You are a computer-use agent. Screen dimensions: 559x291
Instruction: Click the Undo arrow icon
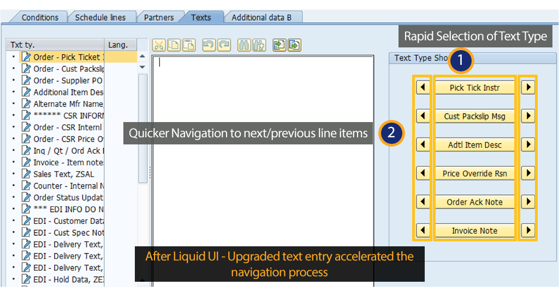coord(209,45)
